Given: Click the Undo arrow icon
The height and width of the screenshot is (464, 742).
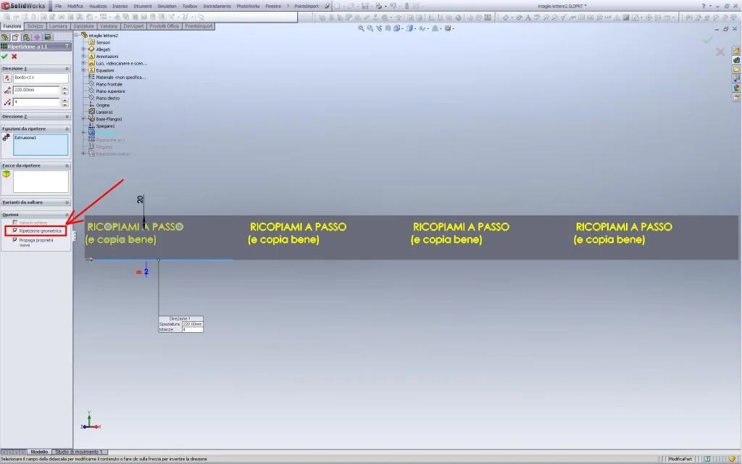Looking at the screenshot, I should click(x=393, y=6).
